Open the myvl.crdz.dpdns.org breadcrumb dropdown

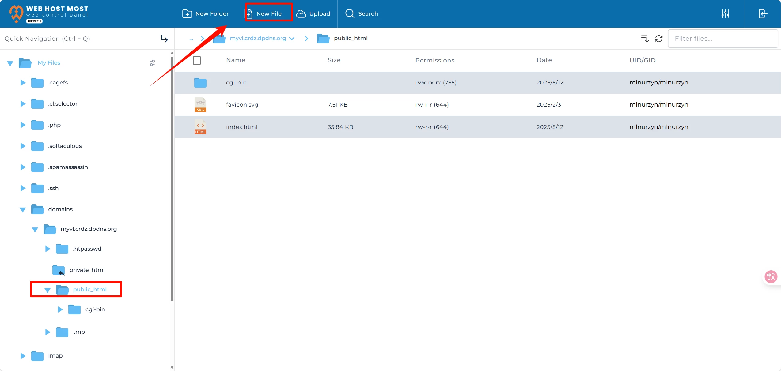[x=292, y=39]
